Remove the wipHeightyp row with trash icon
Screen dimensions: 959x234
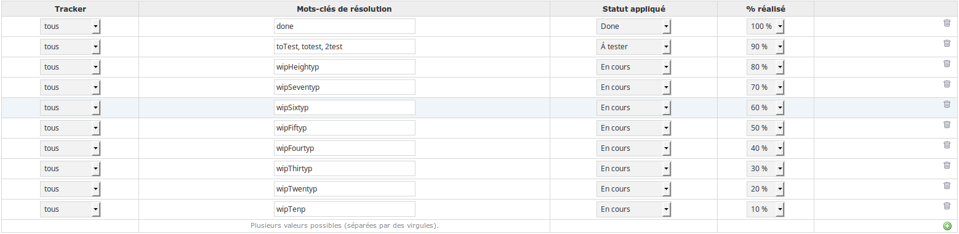click(947, 63)
